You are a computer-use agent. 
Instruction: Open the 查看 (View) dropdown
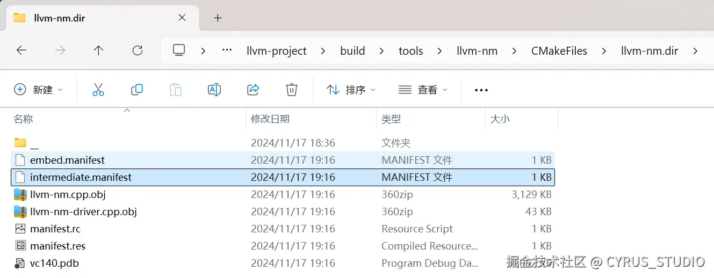[x=423, y=90]
